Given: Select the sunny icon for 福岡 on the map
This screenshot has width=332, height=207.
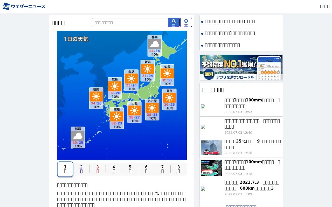Looking at the screenshot, I should (96, 97).
